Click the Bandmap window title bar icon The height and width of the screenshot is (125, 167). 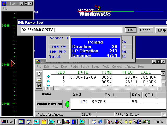click(x=4, y=4)
